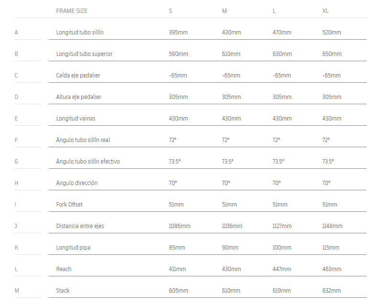
Task: Select the 1148mm wheelbase value for XL
Action: click(332, 226)
